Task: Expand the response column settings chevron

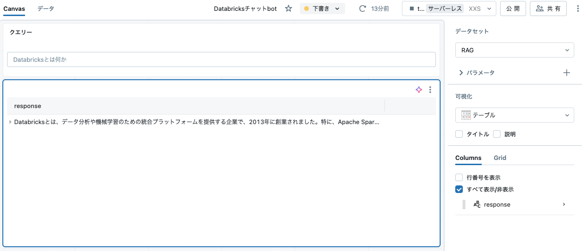Action: pyautogui.click(x=564, y=204)
